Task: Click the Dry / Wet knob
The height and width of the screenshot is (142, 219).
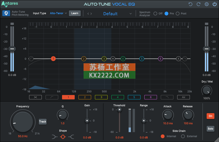Action: (207, 90)
